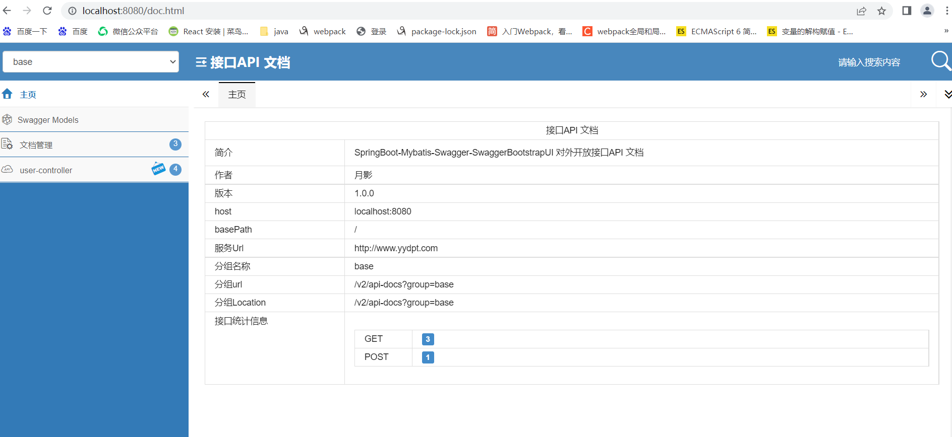Open the package-lock.json bookmark

(x=437, y=31)
